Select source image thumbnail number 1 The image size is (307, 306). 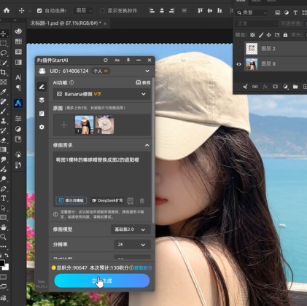(x=84, y=125)
